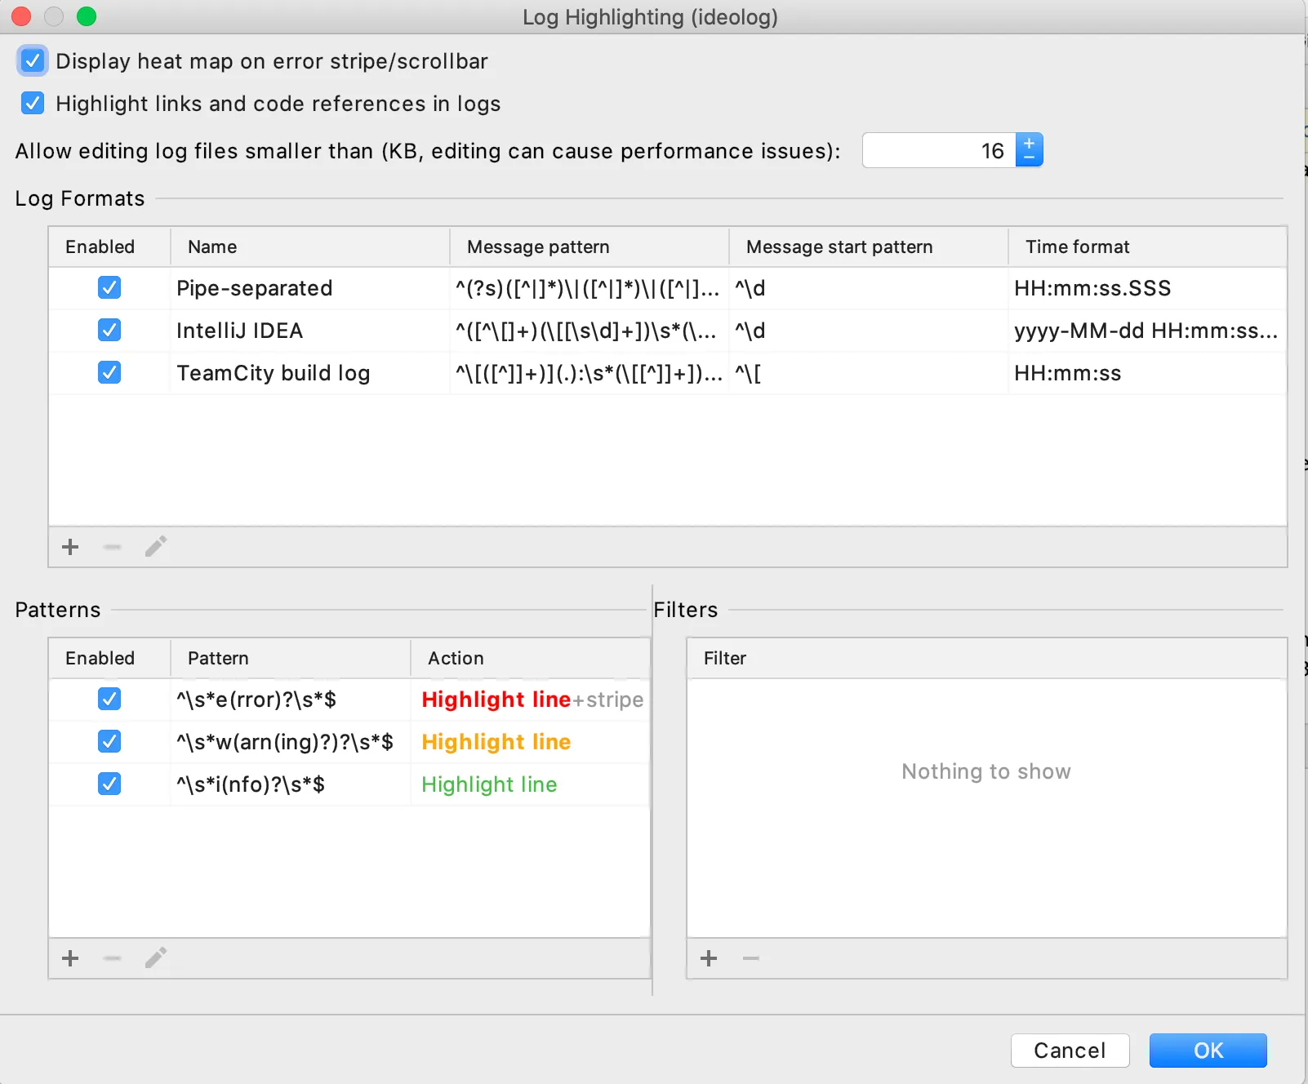This screenshot has height=1084, width=1308.
Task: Confirm settings with the OK button
Action: [x=1208, y=1051]
